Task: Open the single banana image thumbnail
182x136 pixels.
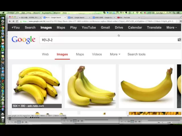Action: (x=146, y=86)
